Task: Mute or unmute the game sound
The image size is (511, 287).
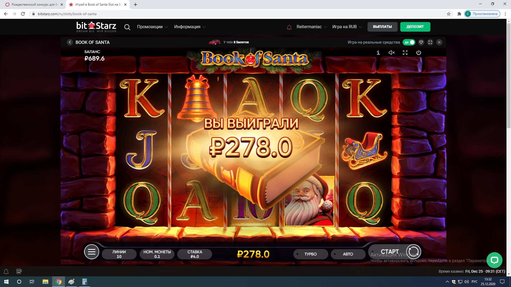Action: [x=392, y=53]
